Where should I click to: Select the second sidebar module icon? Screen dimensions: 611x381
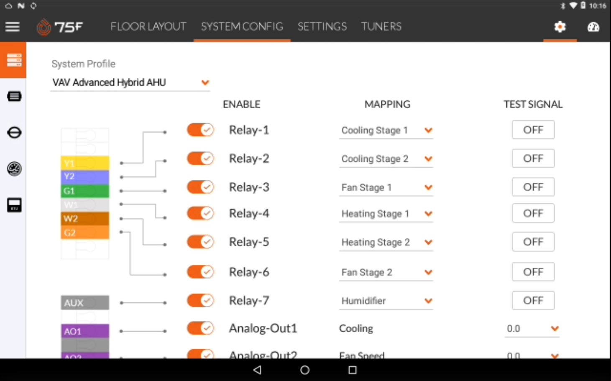pyautogui.click(x=14, y=97)
